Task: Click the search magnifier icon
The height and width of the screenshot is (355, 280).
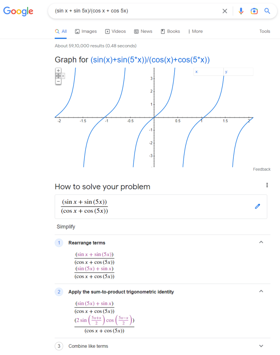Action: point(267,11)
